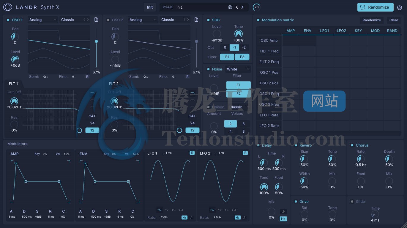This screenshot has width=407, height=228.
Task: Click the RAND column header in matrix
Action: tap(392, 31)
